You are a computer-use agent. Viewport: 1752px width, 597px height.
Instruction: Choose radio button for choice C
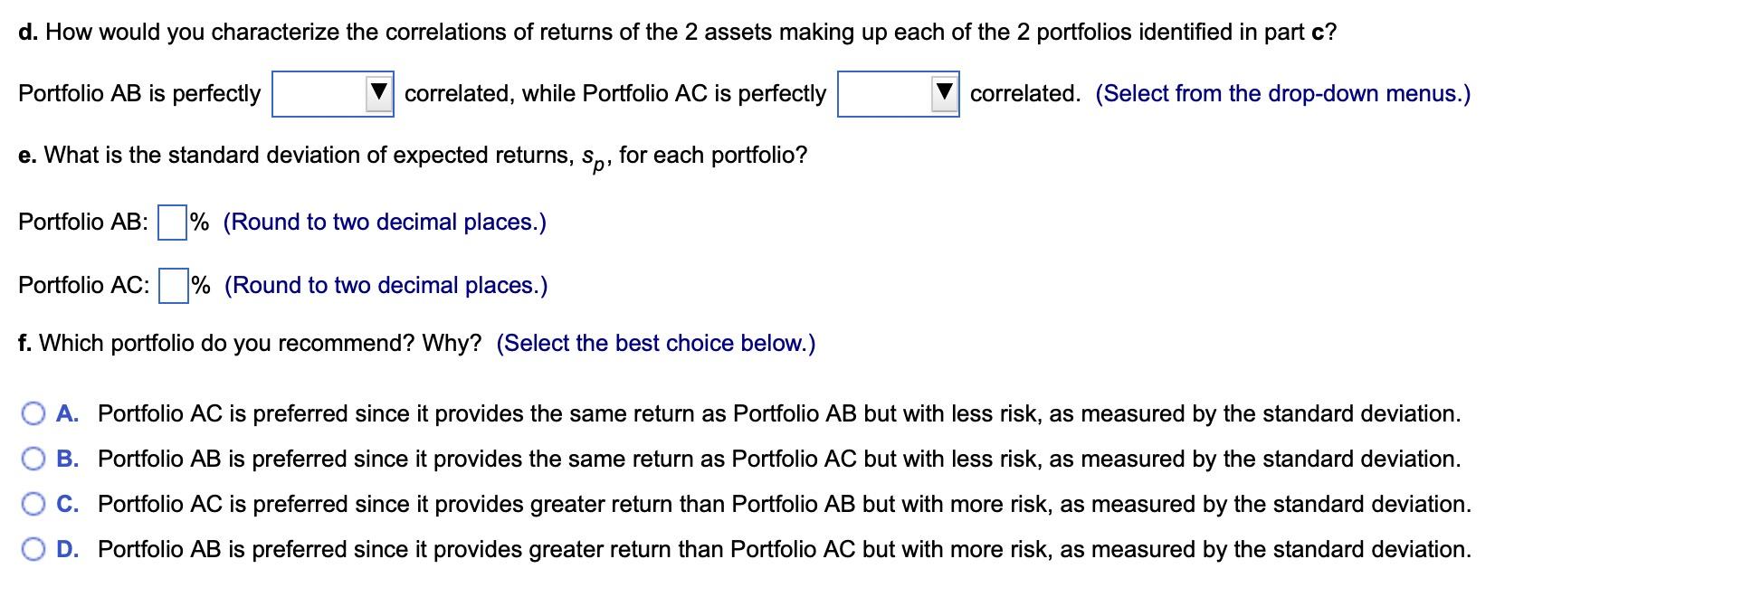point(33,505)
